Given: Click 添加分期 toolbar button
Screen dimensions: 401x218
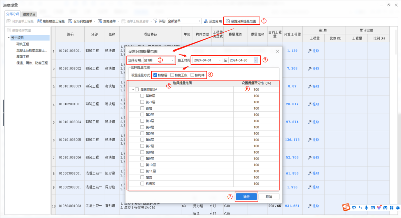Looking at the screenshot, I should click(x=212, y=21).
